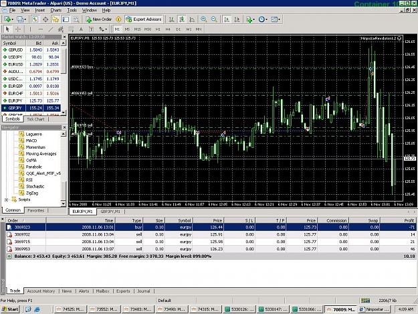Screen dimensions: 418x314
Task: Switch chart to bar chart icon
Action: [x=171, y=19]
